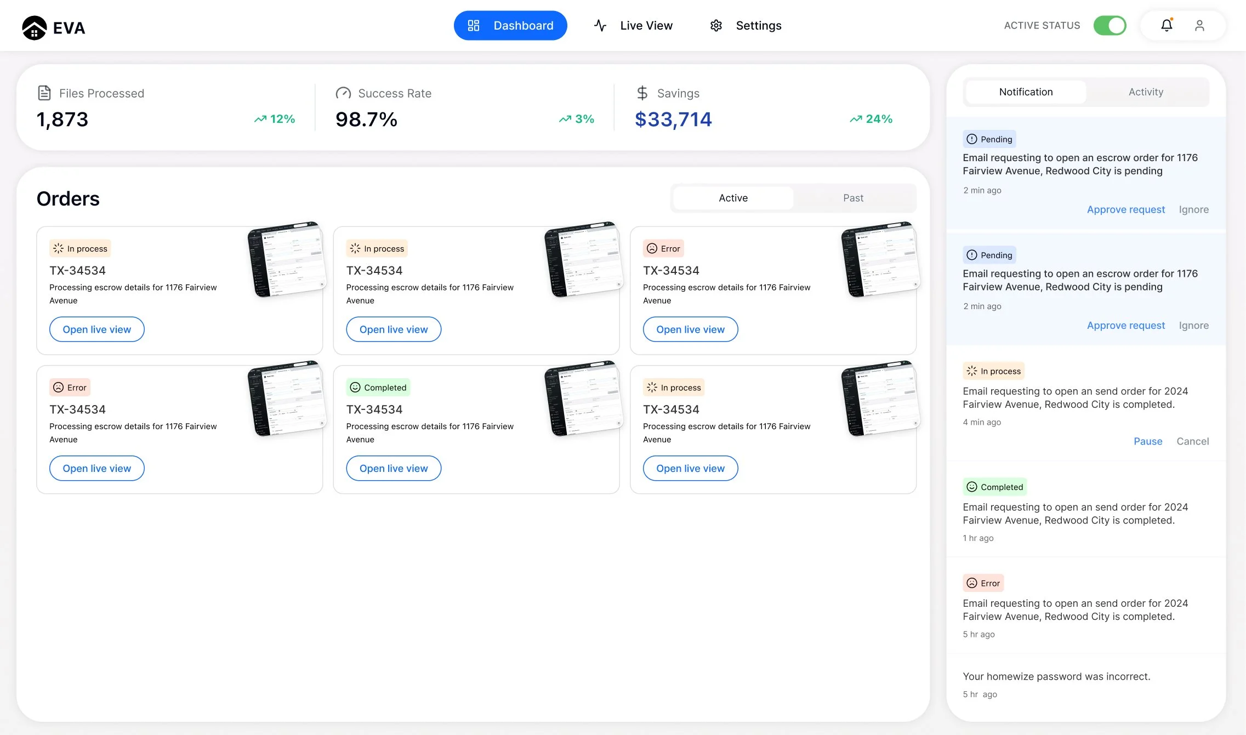Ignore the second pending notification
1246x735 pixels.
coord(1193,326)
